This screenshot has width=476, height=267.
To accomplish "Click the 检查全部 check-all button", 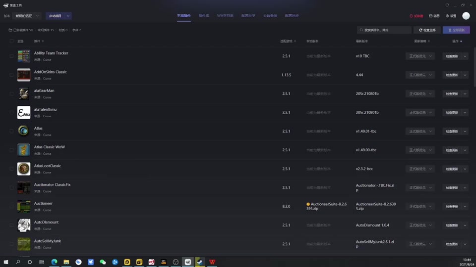I will tap(427, 30).
